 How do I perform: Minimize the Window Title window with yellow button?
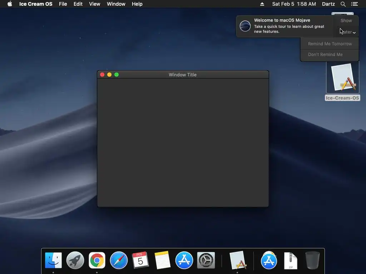click(x=109, y=75)
